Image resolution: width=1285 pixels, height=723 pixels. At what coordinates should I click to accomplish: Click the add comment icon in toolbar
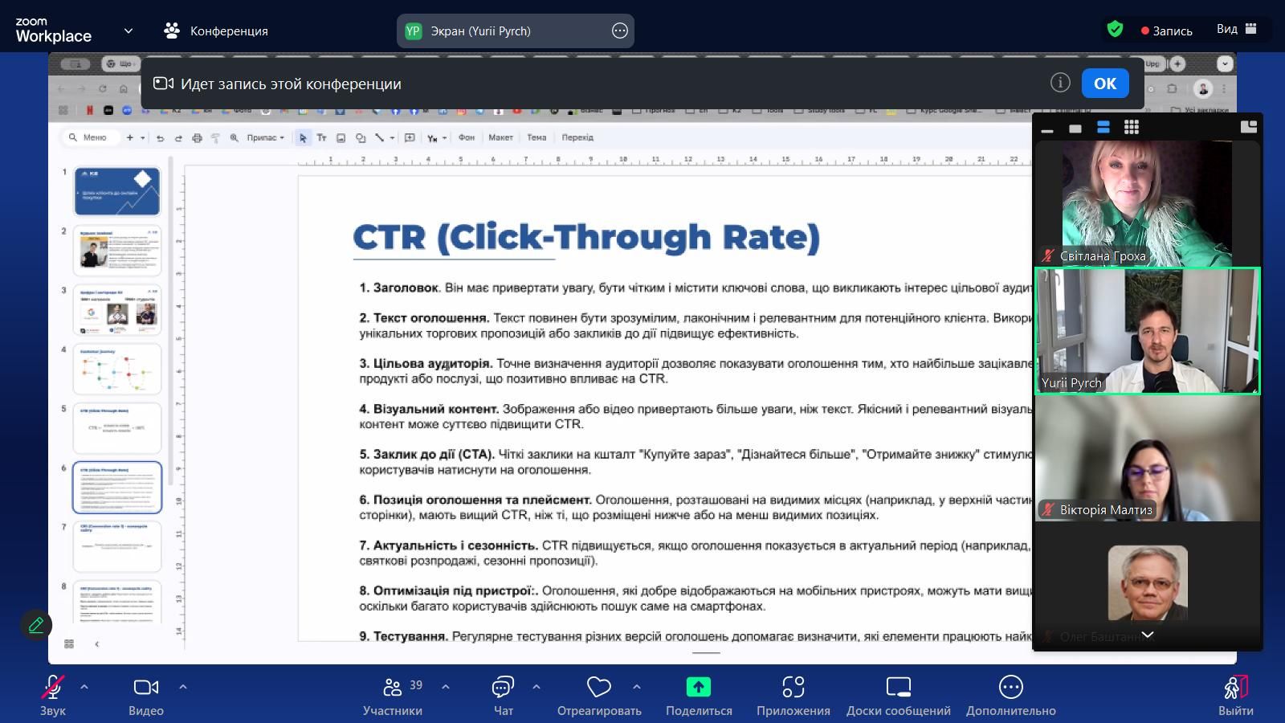[410, 137]
